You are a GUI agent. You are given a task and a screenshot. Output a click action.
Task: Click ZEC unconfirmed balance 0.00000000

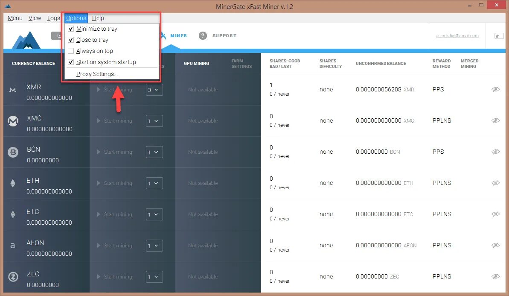coord(372,276)
